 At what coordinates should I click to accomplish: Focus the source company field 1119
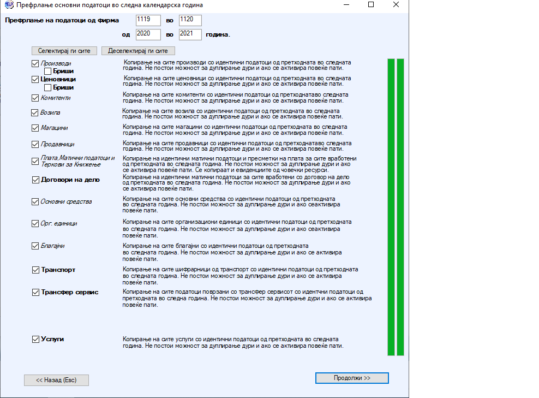coord(148,20)
